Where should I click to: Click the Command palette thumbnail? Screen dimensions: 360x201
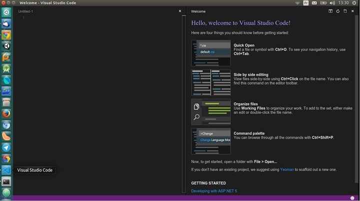[x=211, y=141]
